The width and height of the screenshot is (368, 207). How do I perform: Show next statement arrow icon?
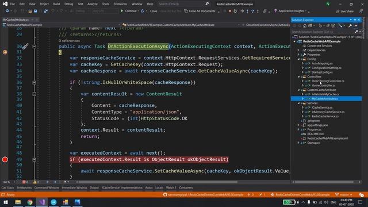[242, 11]
